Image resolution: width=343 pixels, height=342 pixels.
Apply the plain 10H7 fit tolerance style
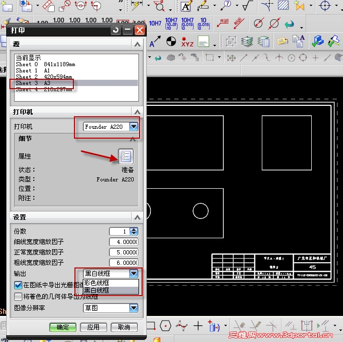pyautogui.click(x=155, y=23)
